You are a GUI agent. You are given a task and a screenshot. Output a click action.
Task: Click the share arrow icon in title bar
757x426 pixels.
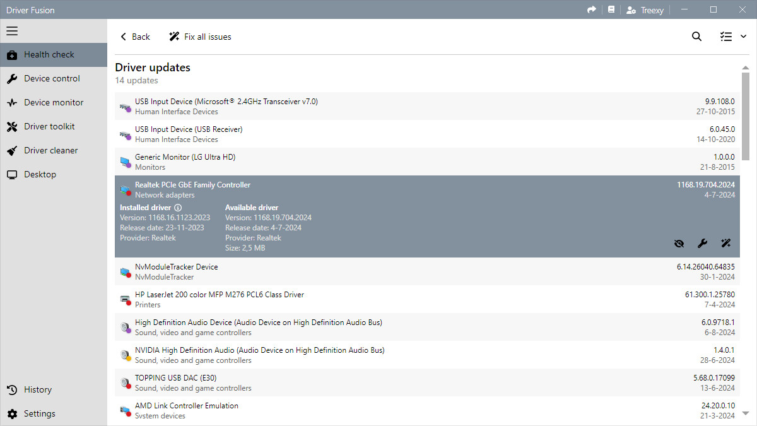591,10
